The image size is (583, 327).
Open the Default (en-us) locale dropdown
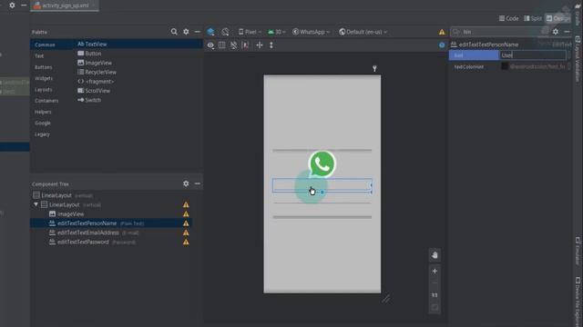point(363,32)
